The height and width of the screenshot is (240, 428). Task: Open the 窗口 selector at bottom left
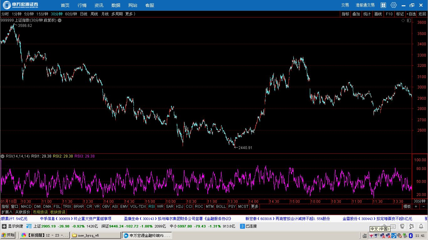tap(15, 207)
